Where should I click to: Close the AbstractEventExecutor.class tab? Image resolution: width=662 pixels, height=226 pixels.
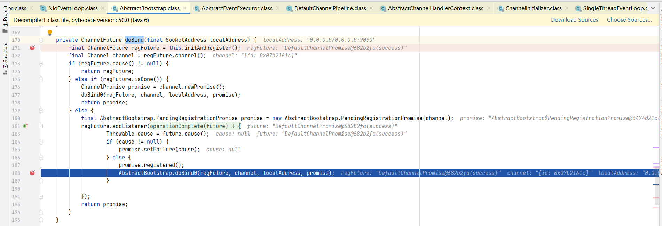[277, 8]
